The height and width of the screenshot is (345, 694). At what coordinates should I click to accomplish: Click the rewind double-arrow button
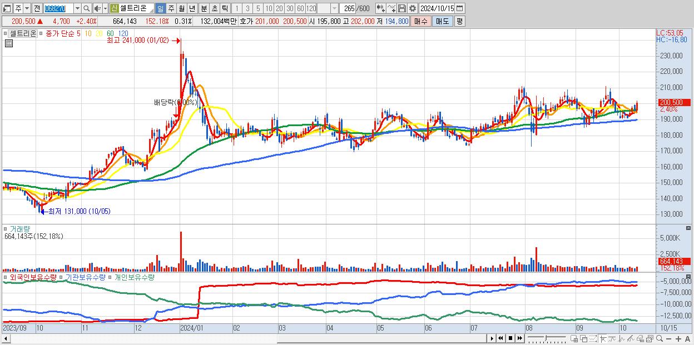[x=500, y=338]
